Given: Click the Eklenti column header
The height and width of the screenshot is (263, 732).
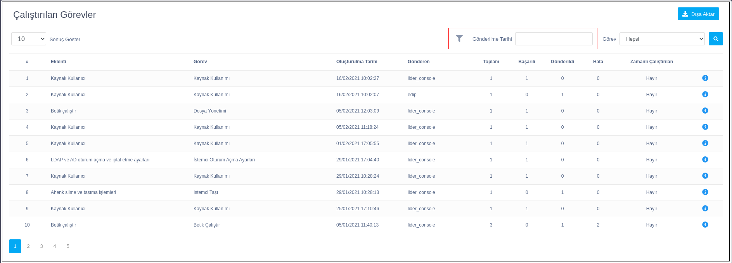Looking at the screenshot, I should 58,62.
